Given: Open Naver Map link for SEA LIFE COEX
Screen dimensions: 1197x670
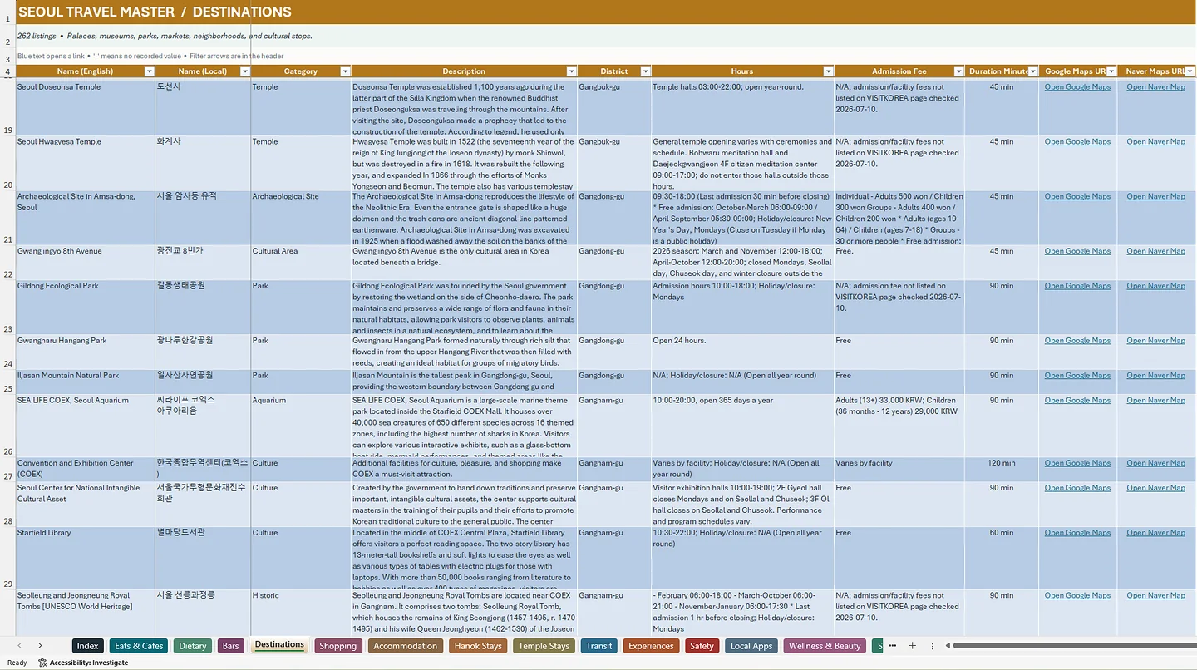Looking at the screenshot, I should pyautogui.click(x=1155, y=401).
